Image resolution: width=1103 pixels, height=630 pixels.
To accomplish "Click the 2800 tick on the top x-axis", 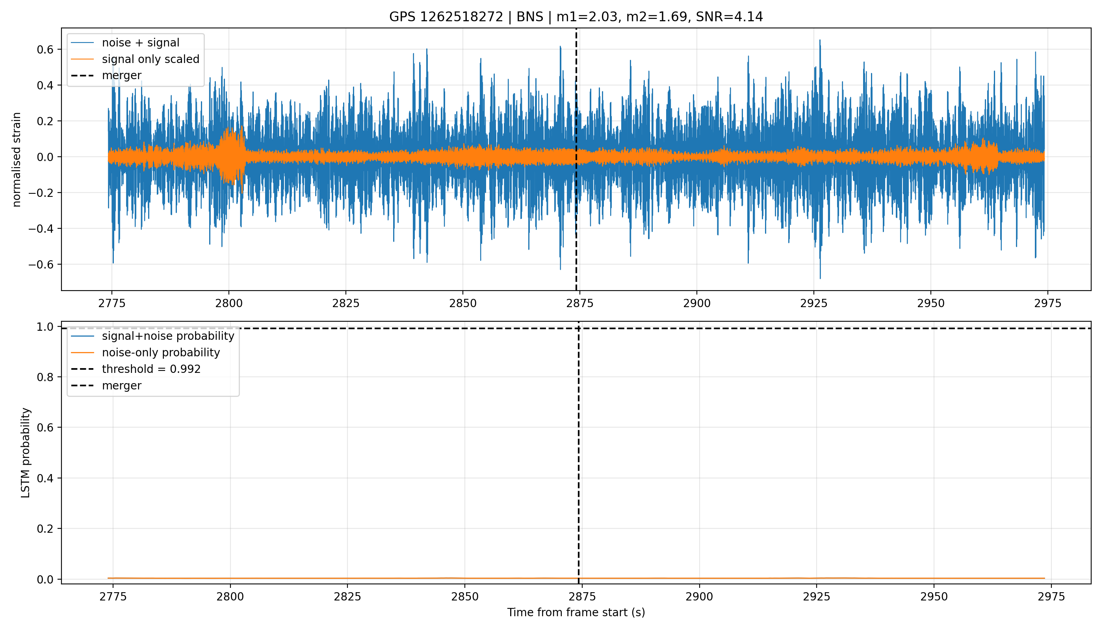I will point(229,303).
